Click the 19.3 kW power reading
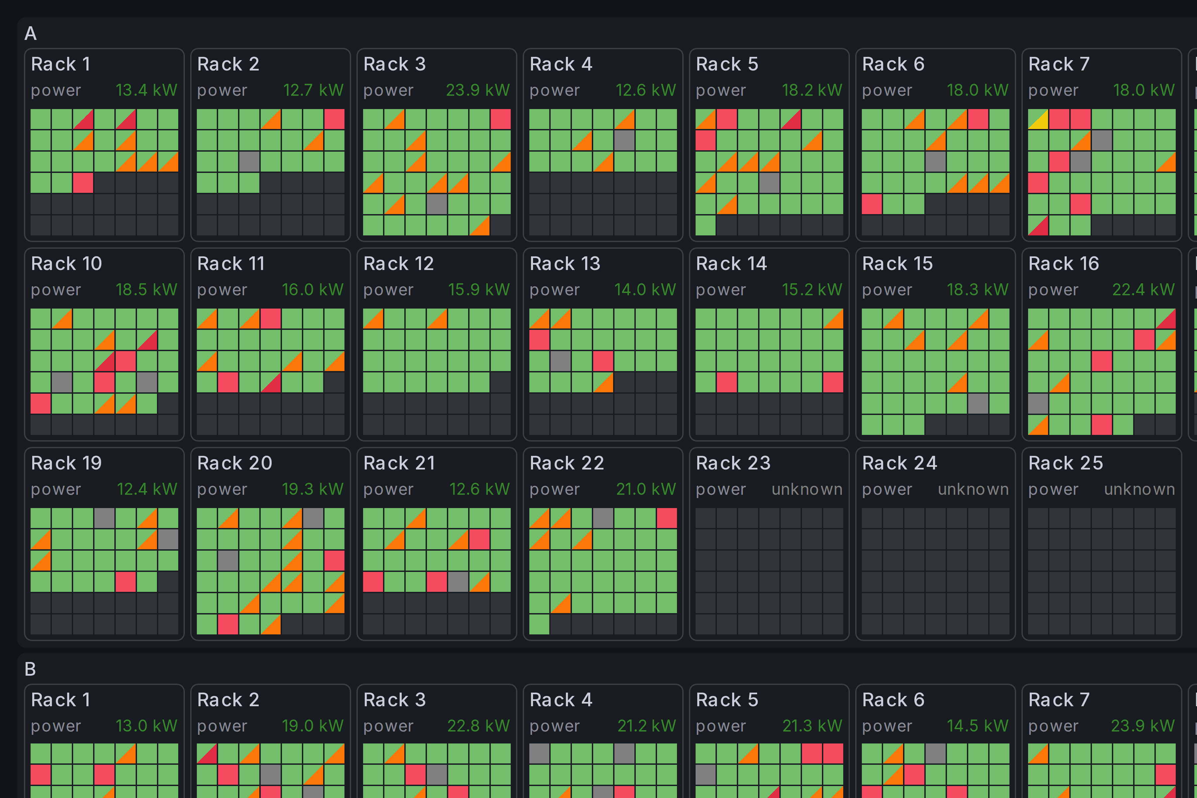 pyautogui.click(x=313, y=489)
